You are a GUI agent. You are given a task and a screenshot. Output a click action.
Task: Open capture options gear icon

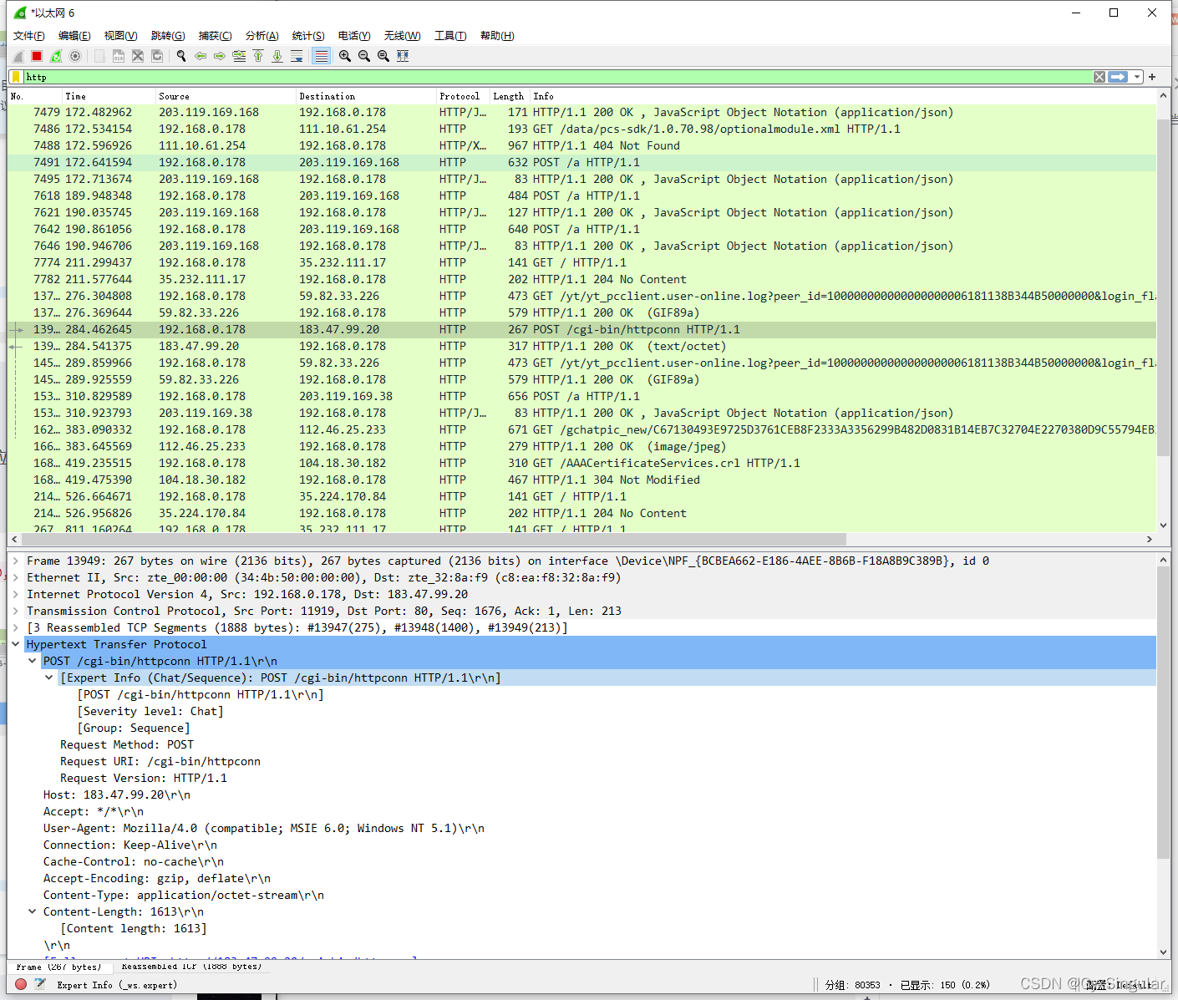(75, 56)
